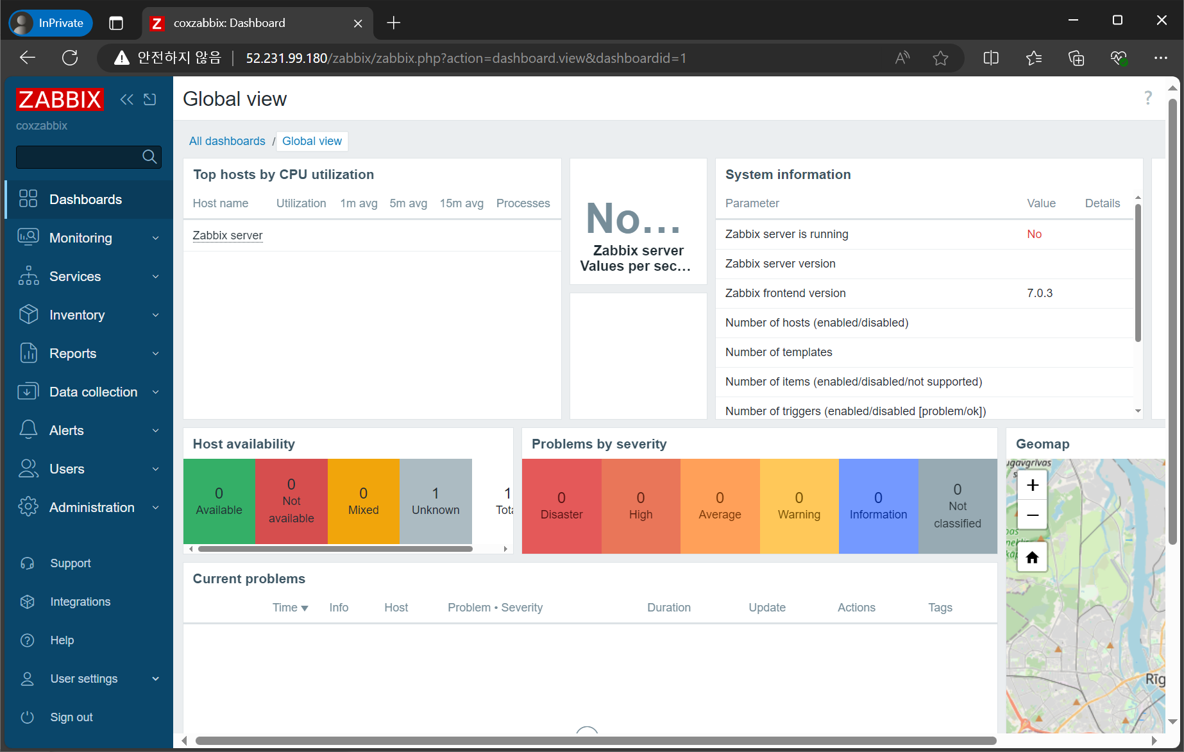1184x752 pixels.
Task: Click the Monitoring screen icon
Action: coord(28,237)
